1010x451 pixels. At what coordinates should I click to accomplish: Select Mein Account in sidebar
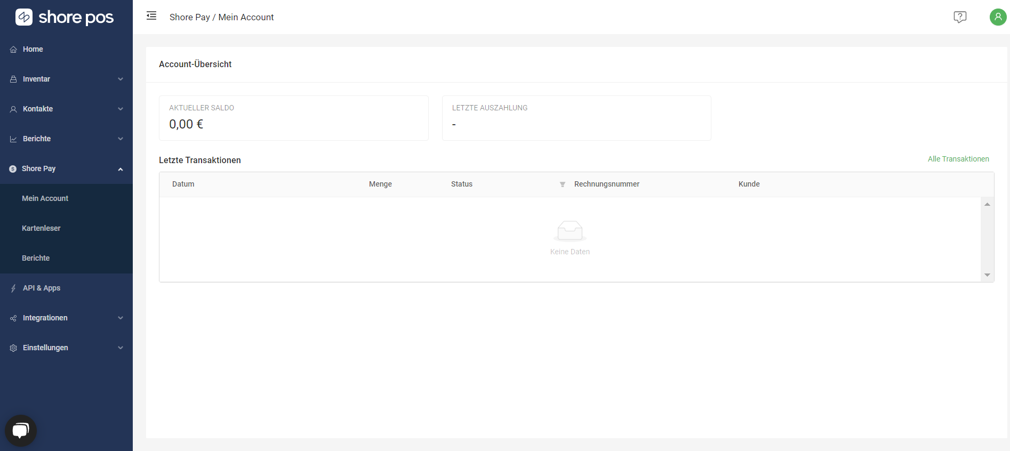45,198
